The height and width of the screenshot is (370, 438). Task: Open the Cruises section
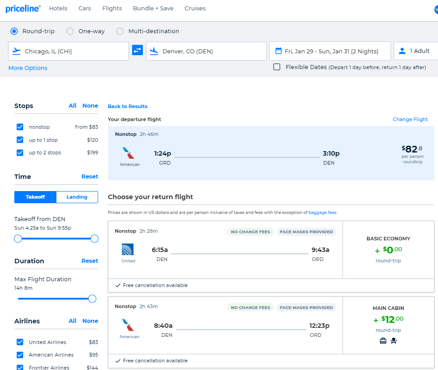195,9
